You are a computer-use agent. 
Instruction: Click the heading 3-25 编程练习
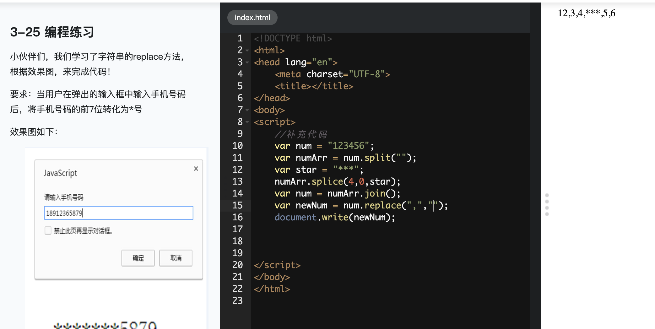coord(52,32)
